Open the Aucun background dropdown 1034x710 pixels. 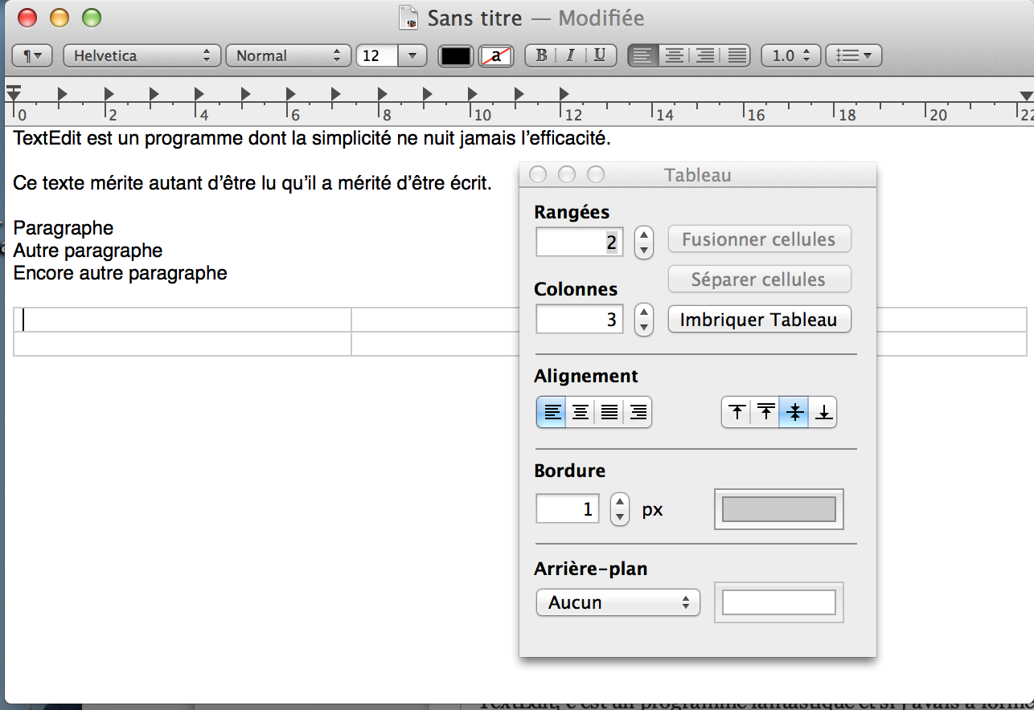618,602
